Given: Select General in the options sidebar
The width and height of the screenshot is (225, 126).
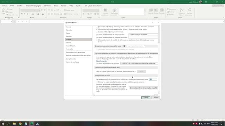Looking at the screenshot, I should (78, 27).
